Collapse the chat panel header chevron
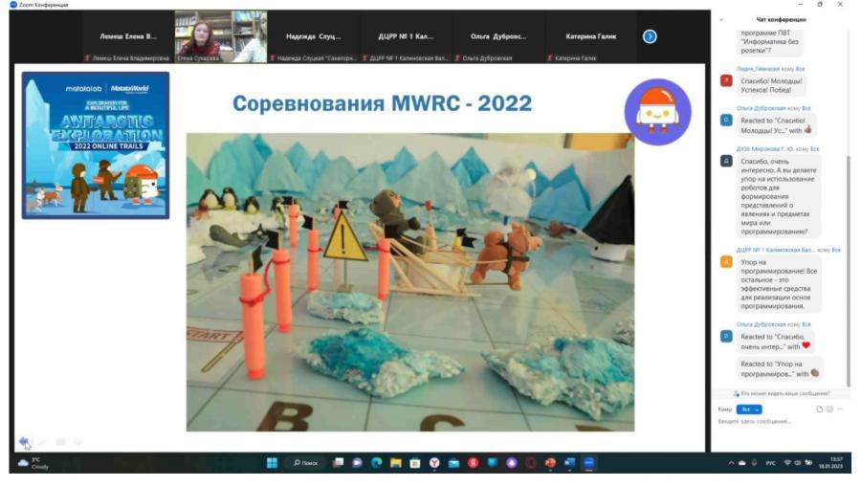Image resolution: width=861 pixels, height=486 pixels. click(x=721, y=20)
